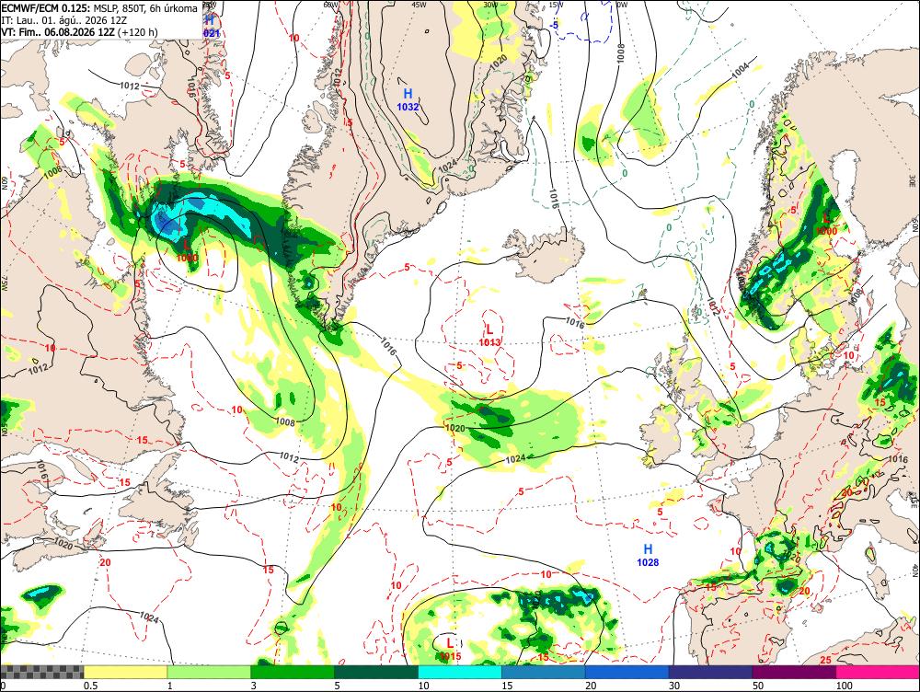Click the cyan 10 mm legend swatch

pyautogui.click(x=459, y=672)
